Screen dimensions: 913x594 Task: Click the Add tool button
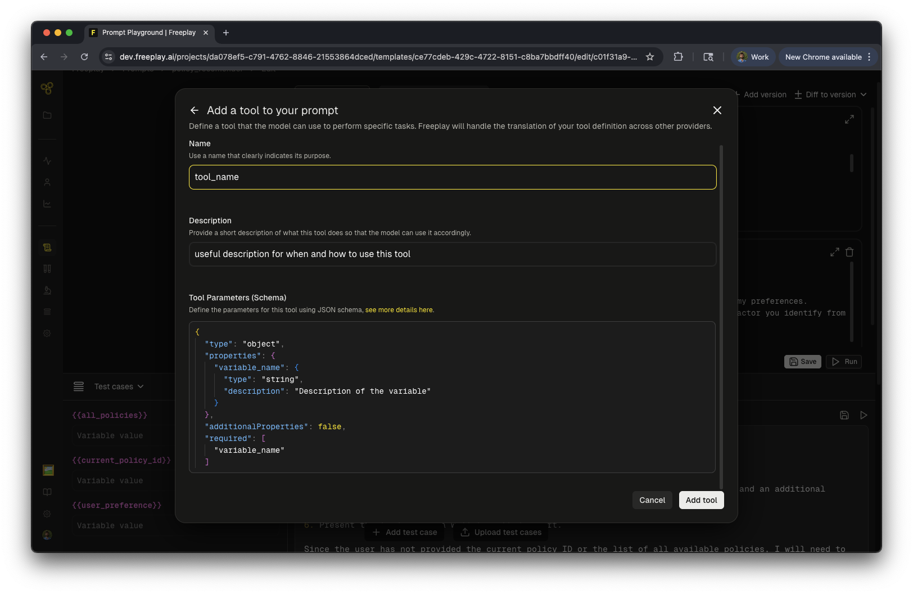(701, 500)
